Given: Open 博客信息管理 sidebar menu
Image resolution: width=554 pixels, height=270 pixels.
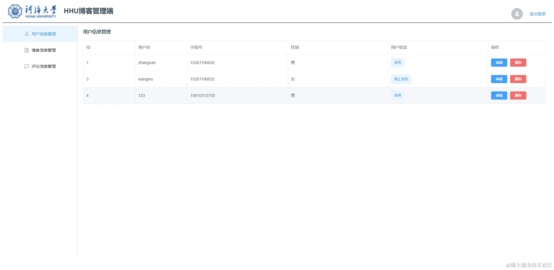Looking at the screenshot, I should coord(40,50).
